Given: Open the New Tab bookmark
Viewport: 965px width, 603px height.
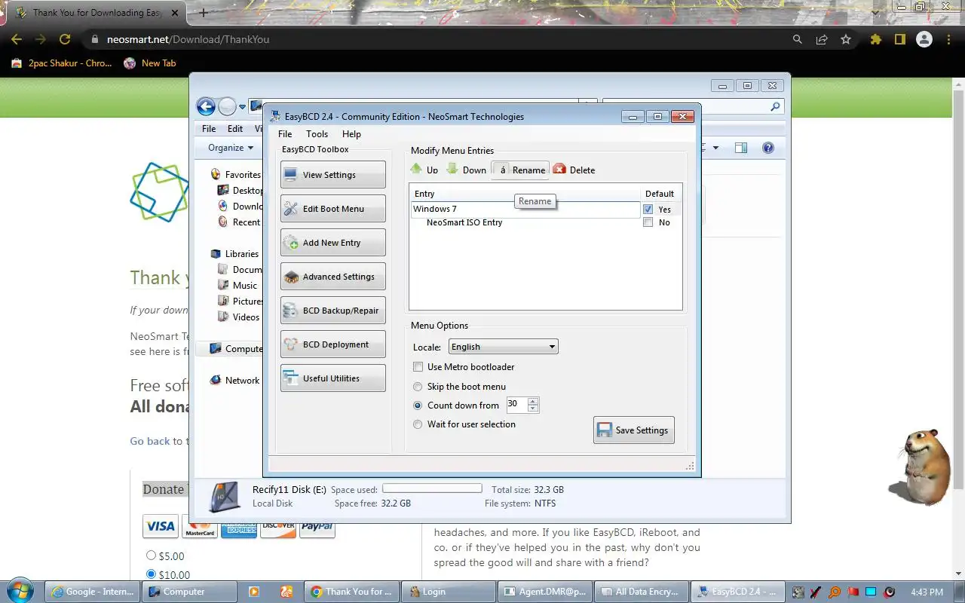Looking at the screenshot, I should point(150,63).
